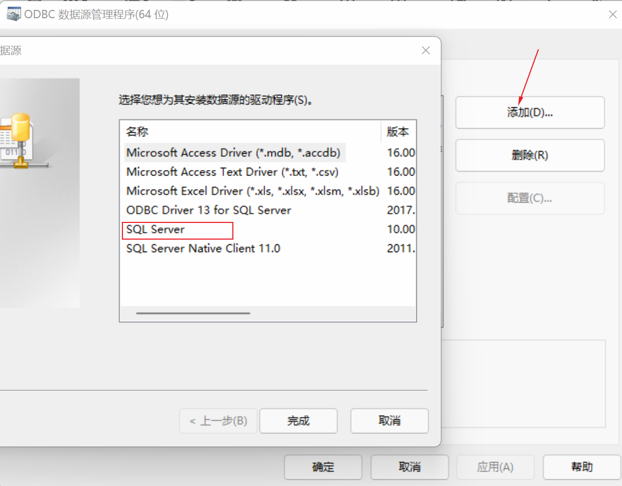Click the 确定 OK button
Image resolution: width=622 pixels, height=486 pixels.
click(322, 467)
